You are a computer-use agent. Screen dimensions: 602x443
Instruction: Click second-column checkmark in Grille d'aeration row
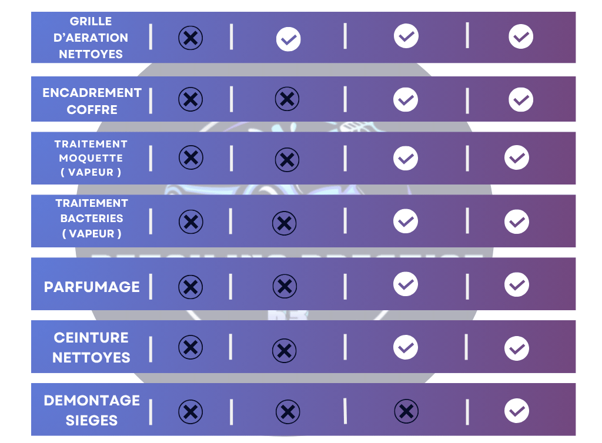(288, 39)
